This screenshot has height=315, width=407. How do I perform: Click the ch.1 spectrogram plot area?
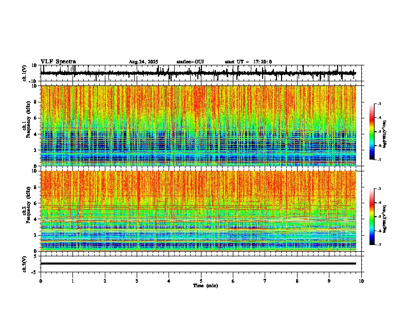coord(198,126)
